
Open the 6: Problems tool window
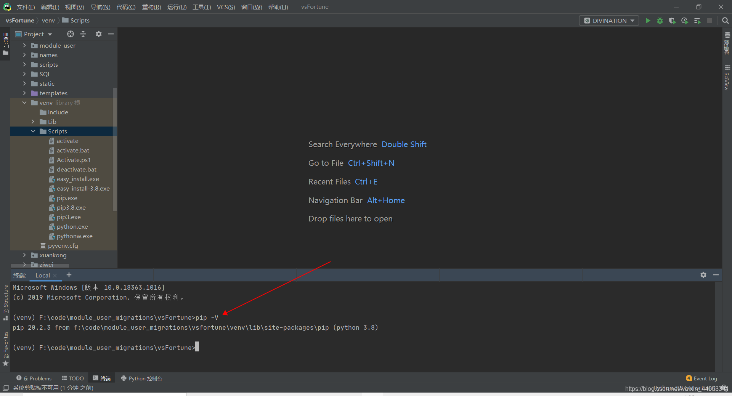(34, 378)
